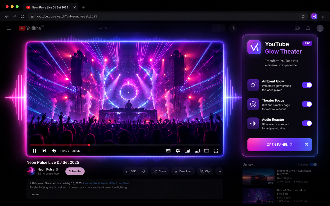The width and height of the screenshot is (330, 206).
Task: Click Best of Electronic Music Live Sets title
Action: 292,192
